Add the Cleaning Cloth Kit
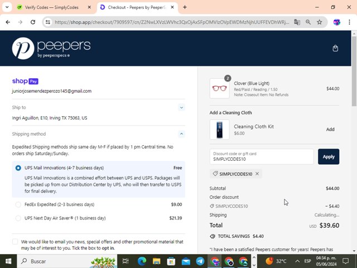Image resolution: width=357 pixels, height=268 pixels. [330, 130]
